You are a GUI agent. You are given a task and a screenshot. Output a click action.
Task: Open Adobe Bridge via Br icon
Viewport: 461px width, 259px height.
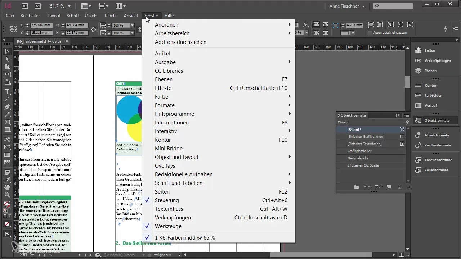click(25, 6)
